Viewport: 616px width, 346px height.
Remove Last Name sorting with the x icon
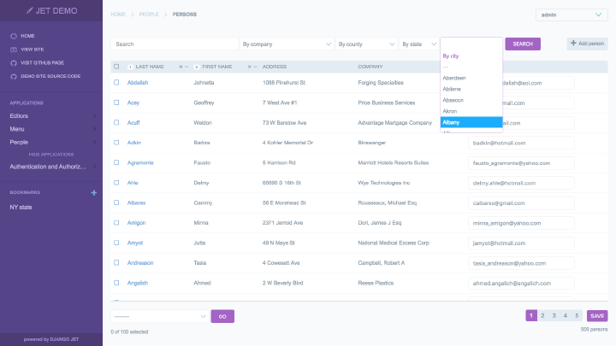point(181,67)
